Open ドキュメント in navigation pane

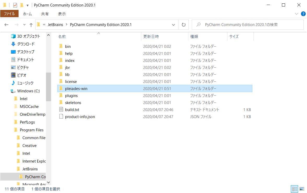[26, 60]
